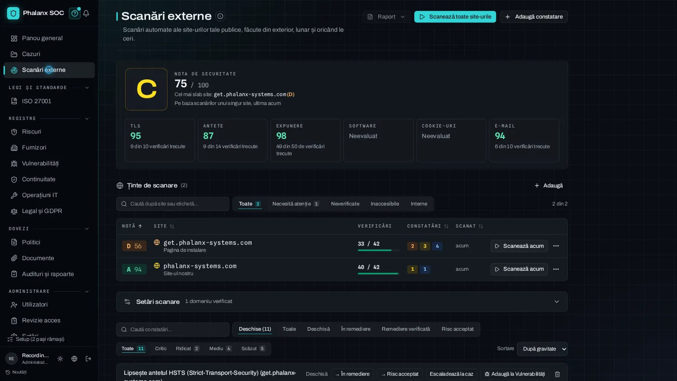Click the Phalanx SOC shield logo
Image resolution: width=677 pixels, height=381 pixels.
click(13, 13)
